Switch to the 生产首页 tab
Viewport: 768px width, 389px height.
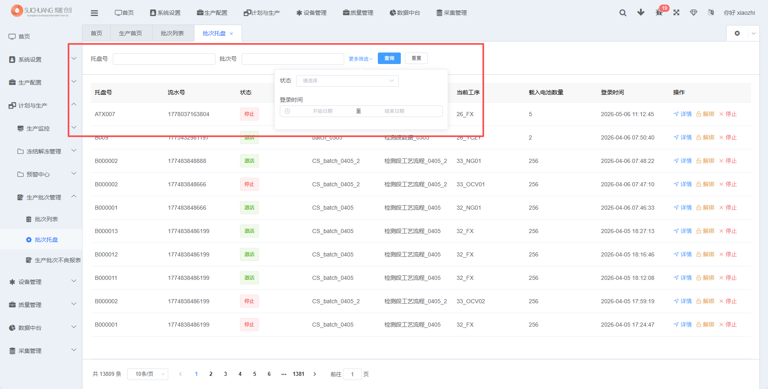pos(130,33)
